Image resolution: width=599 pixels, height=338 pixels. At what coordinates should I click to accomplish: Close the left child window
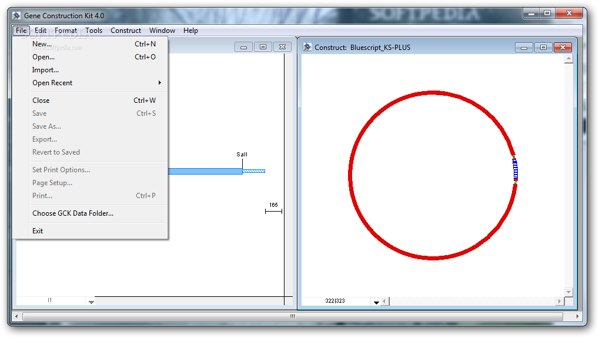click(x=282, y=47)
